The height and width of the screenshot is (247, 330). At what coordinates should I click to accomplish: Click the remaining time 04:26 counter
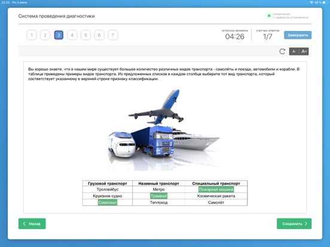235,36
